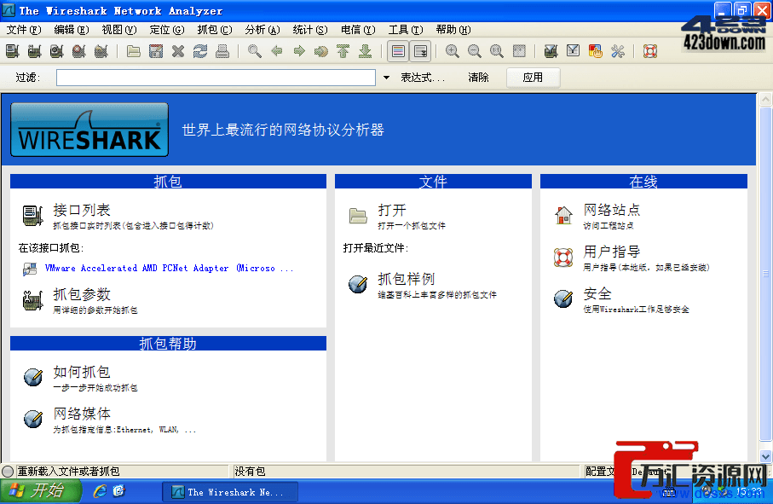Screen dimensions: 773x504
Task: Click the 应用 apply filter button
Action: coord(533,78)
